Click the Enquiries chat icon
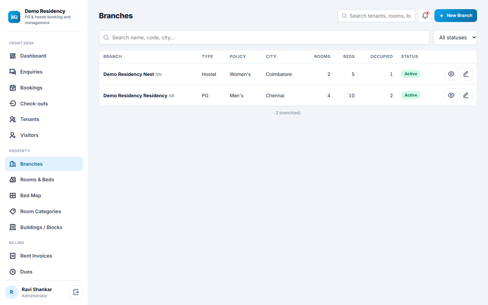 point(13,72)
